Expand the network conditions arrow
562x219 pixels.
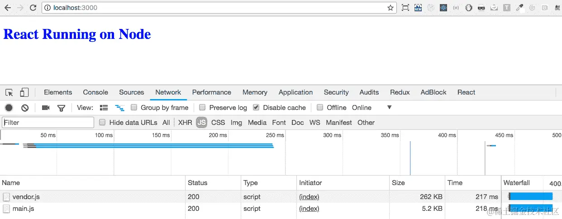389,108
